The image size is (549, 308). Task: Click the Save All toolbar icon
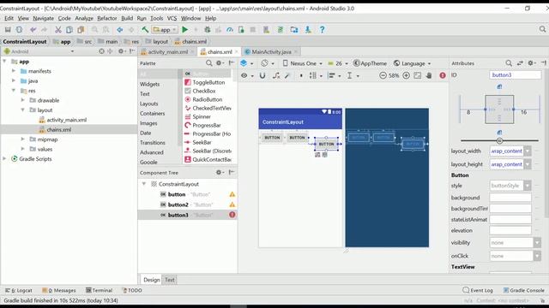click(8, 30)
